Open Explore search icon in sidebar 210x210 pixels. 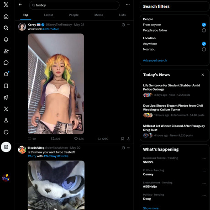point(6,28)
